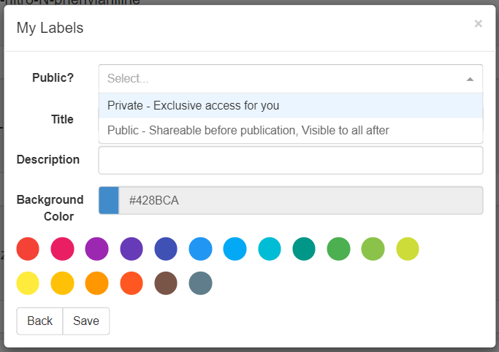Click the blue color preview square

(x=109, y=201)
